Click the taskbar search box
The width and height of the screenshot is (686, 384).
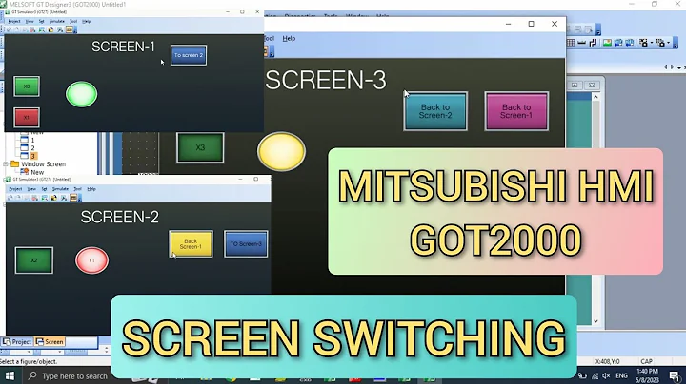click(69, 375)
